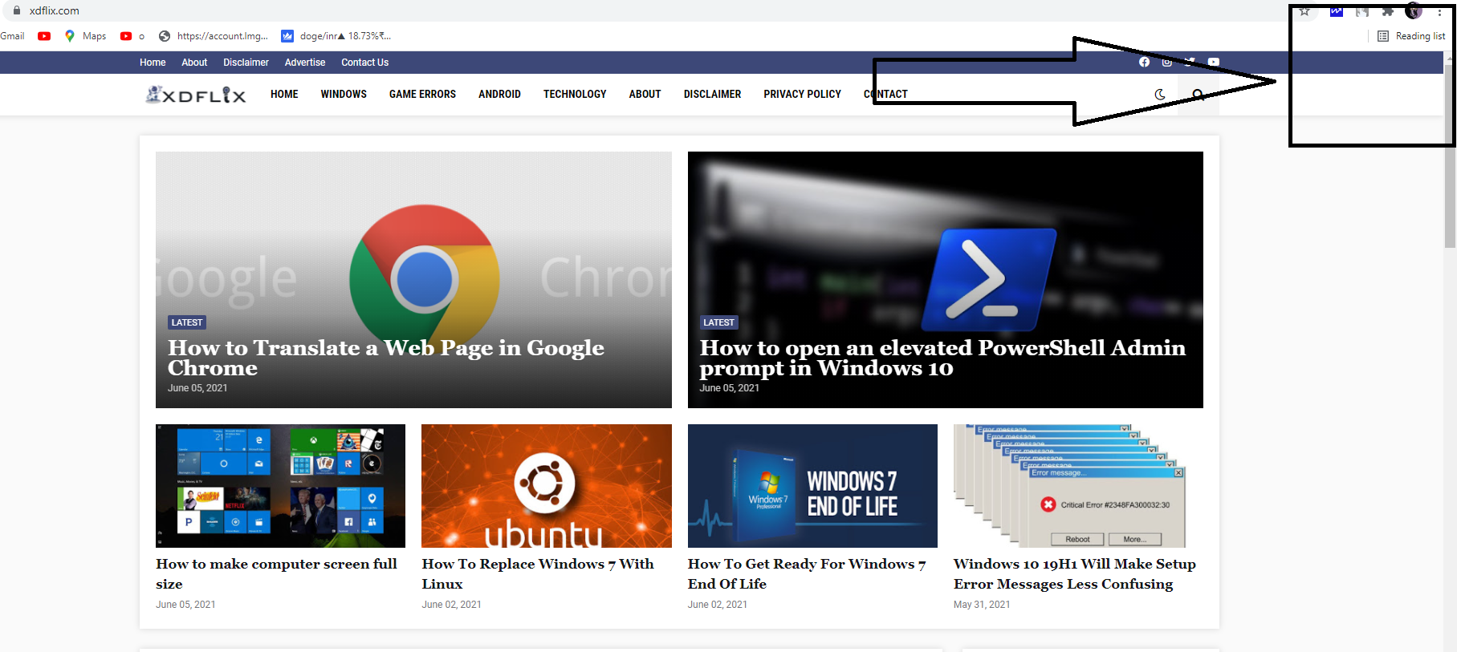The image size is (1457, 652).
Task: Open the first YouTube bookmark icon
Action: point(44,36)
